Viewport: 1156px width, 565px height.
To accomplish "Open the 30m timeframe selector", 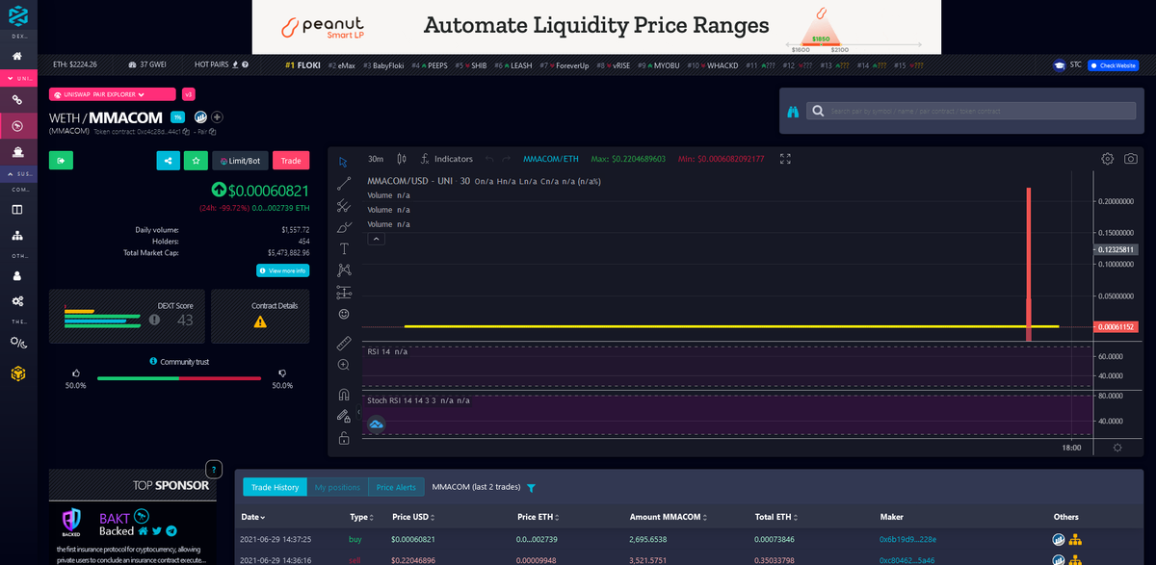I will click(376, 159).
